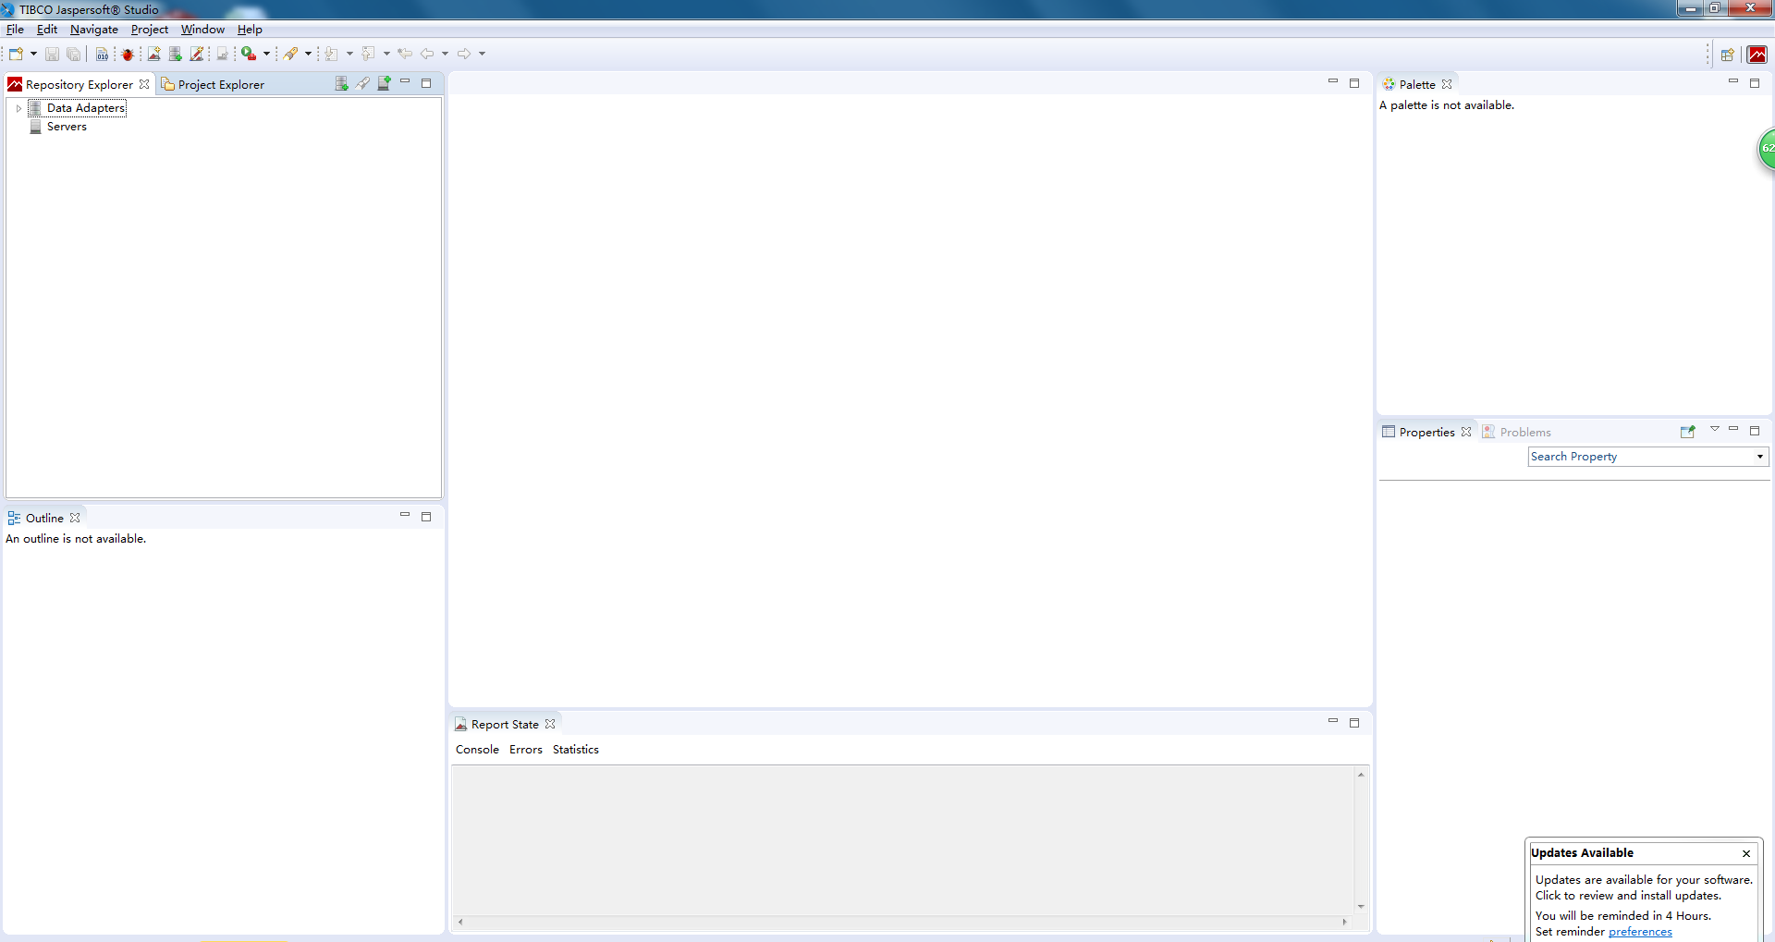The image size is (1775, 942).
Task: Click the Save All toolbar icon
Action: (x=73, y=53)
